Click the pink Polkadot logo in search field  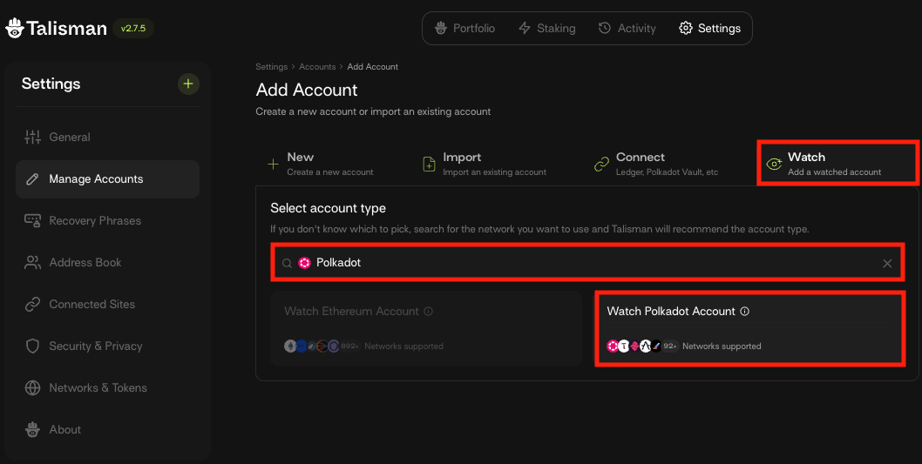(305, 263)
